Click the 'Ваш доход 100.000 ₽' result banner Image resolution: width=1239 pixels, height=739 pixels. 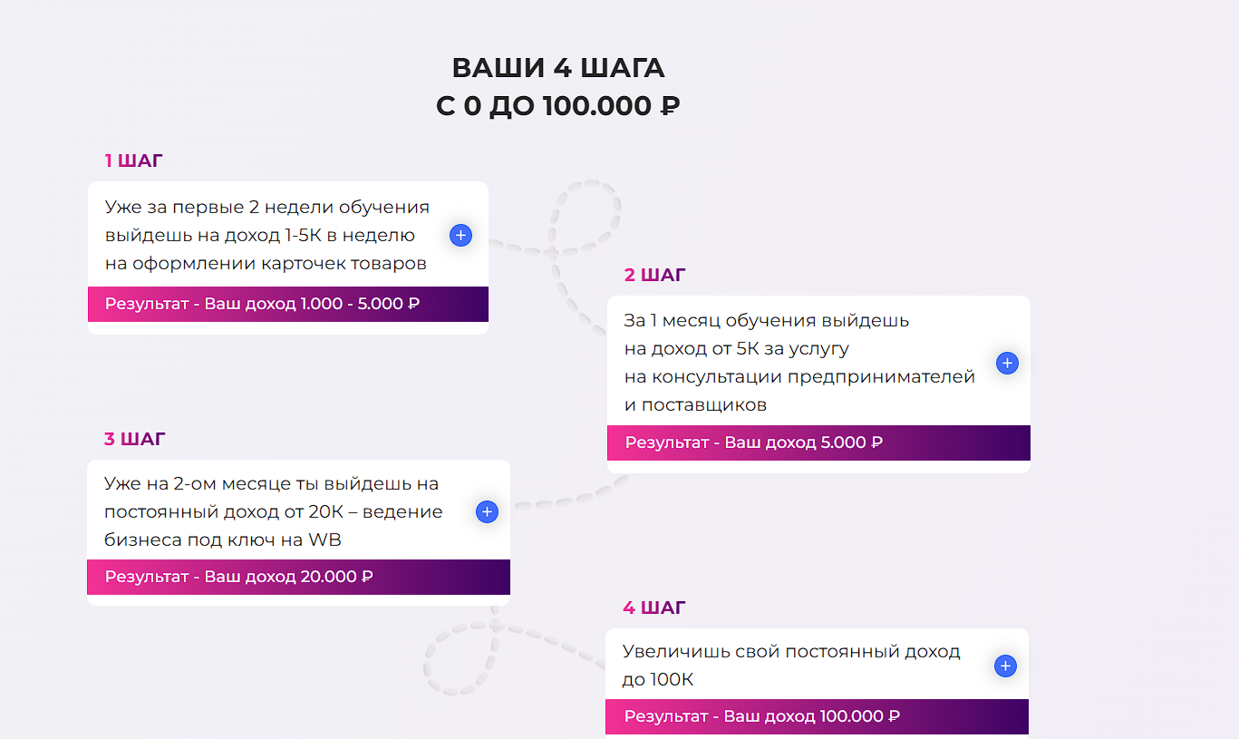coord(818,716)
